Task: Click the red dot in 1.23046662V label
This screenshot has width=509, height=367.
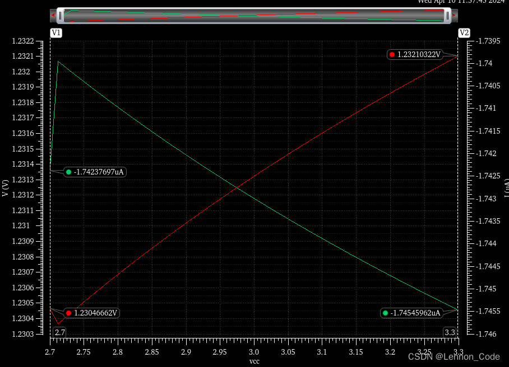Action: [68, 313]
